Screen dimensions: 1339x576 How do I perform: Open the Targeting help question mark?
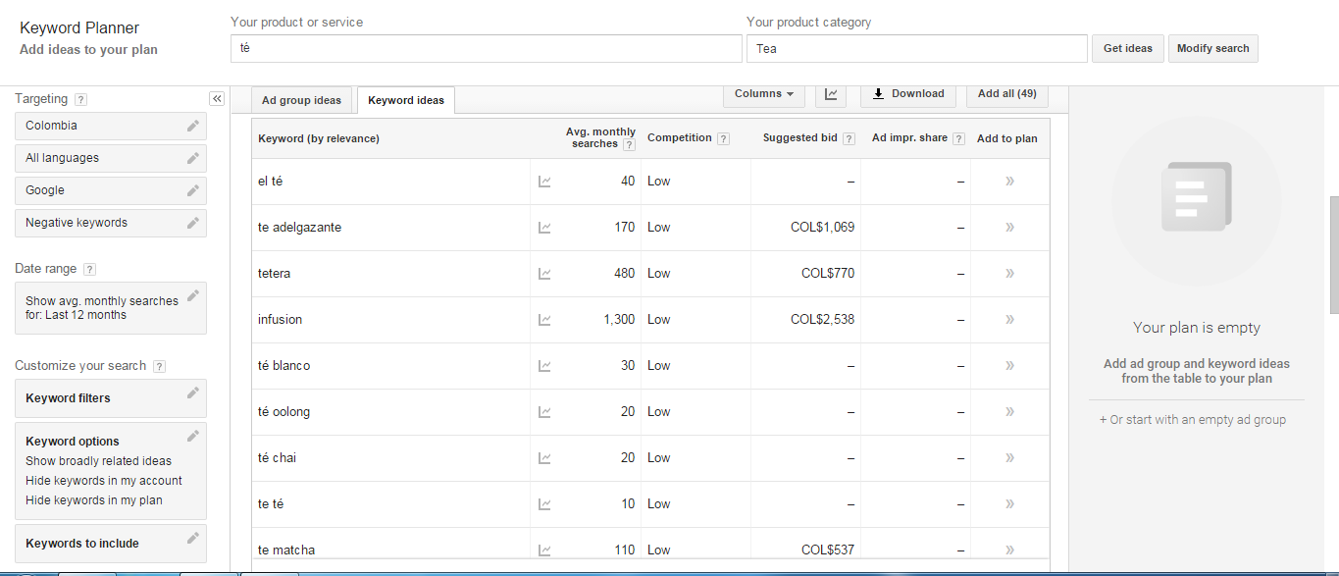(80, 99)
